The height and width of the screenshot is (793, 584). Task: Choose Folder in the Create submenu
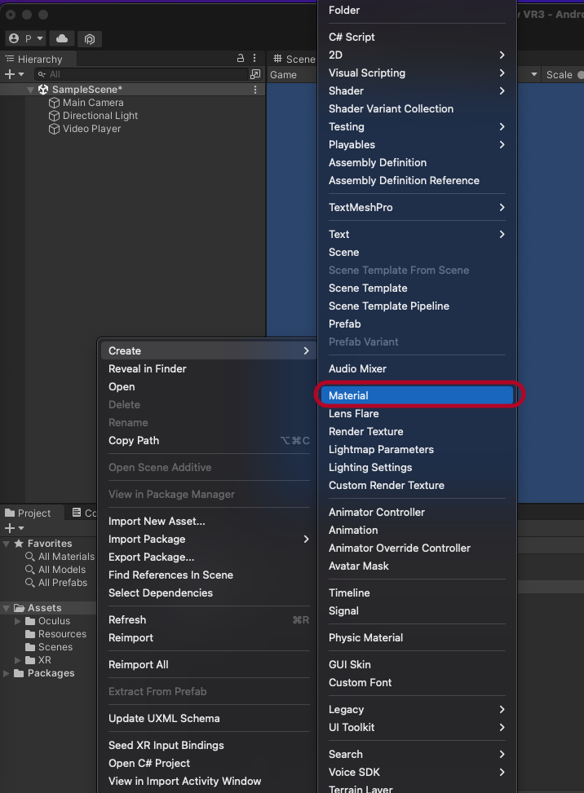417,10
